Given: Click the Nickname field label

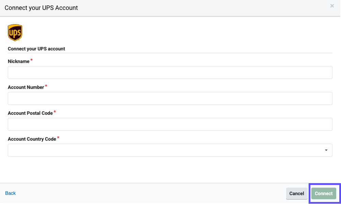Looking at the screenshot, I should pos(19,61).
